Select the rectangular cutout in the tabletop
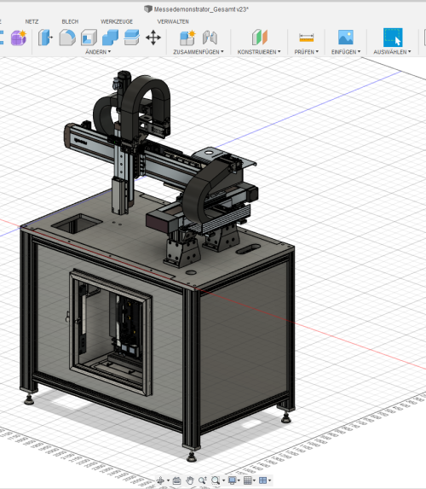 77,224
